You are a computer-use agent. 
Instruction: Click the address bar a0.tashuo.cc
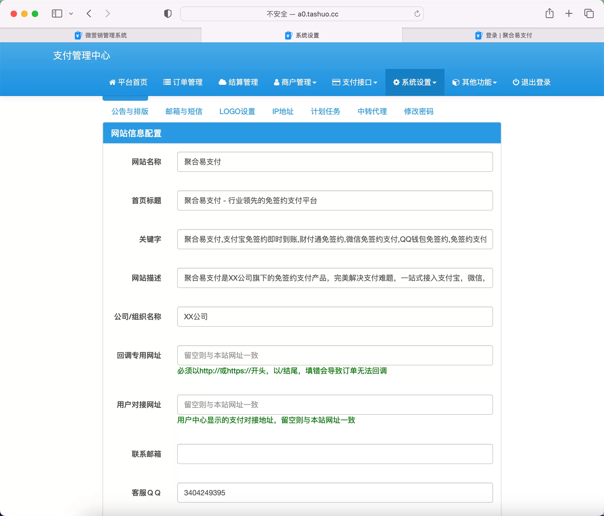(302, 14)
